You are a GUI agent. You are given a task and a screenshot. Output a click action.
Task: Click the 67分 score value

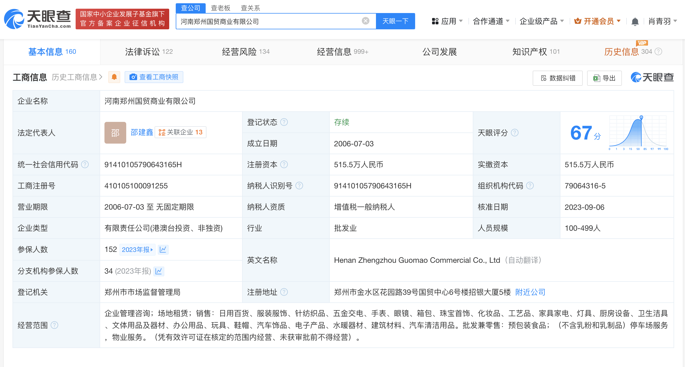pyautogui.click(x=585, y=133)
